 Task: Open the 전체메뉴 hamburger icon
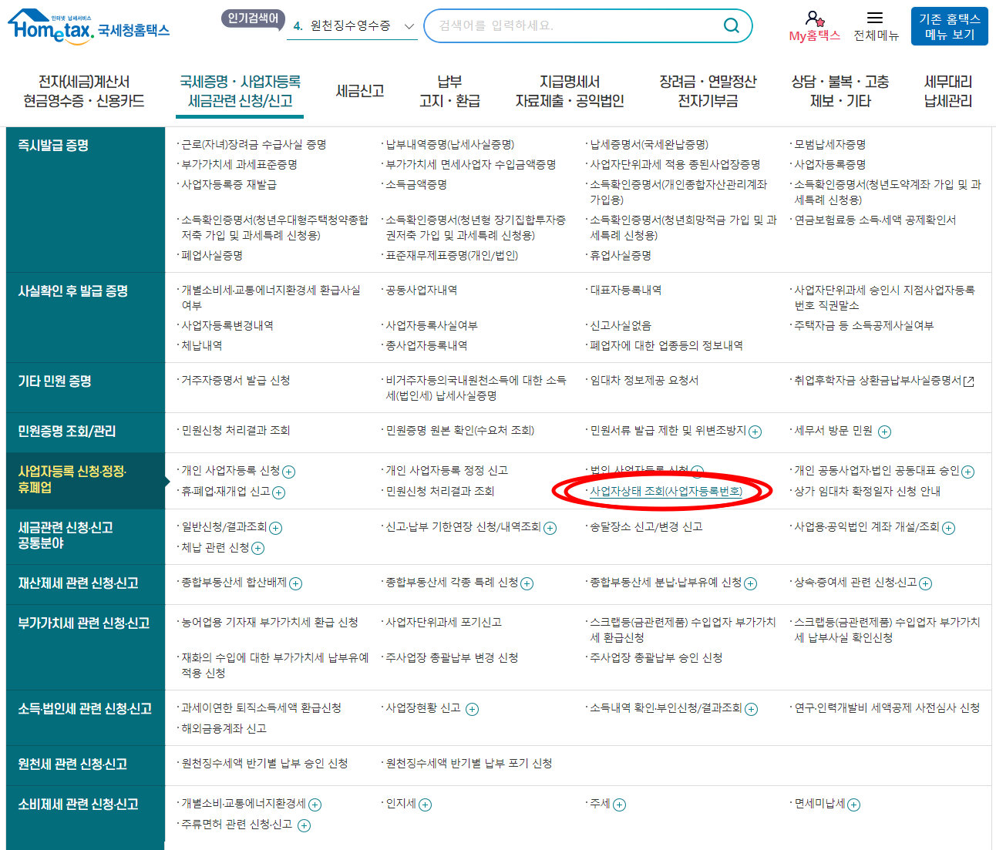coord(875,18)
